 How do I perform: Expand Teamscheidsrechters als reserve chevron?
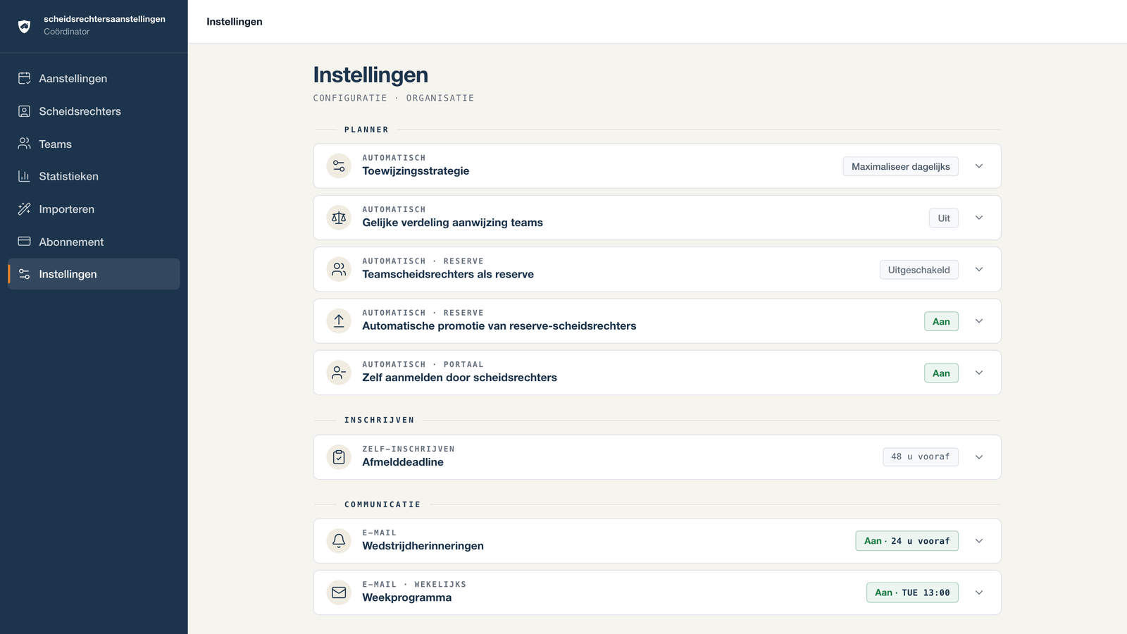979,269
